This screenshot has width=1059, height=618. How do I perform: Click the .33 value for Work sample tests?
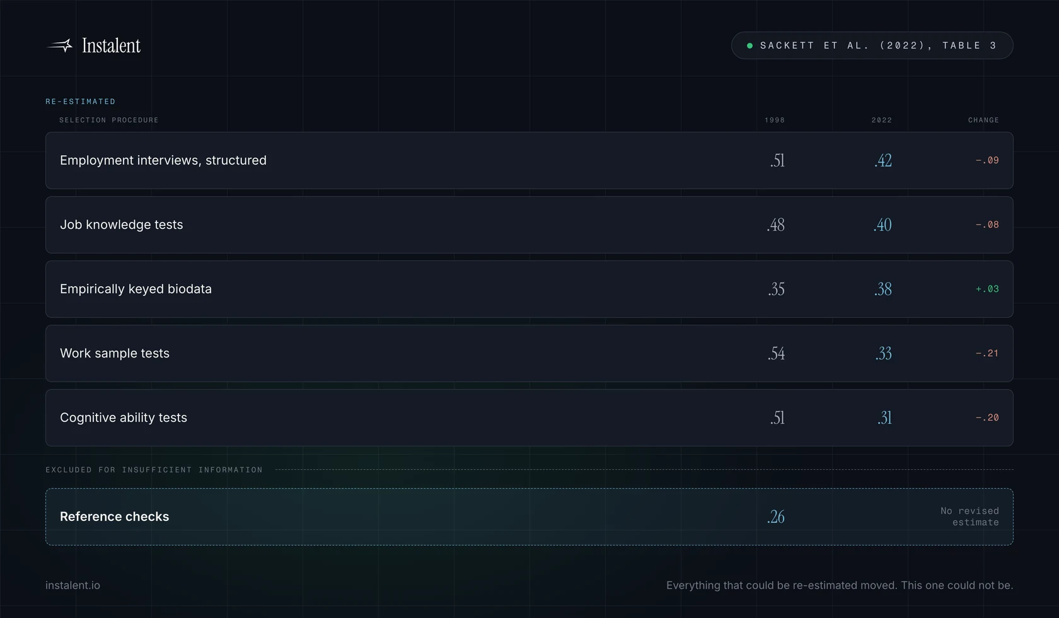pos(884,354)
